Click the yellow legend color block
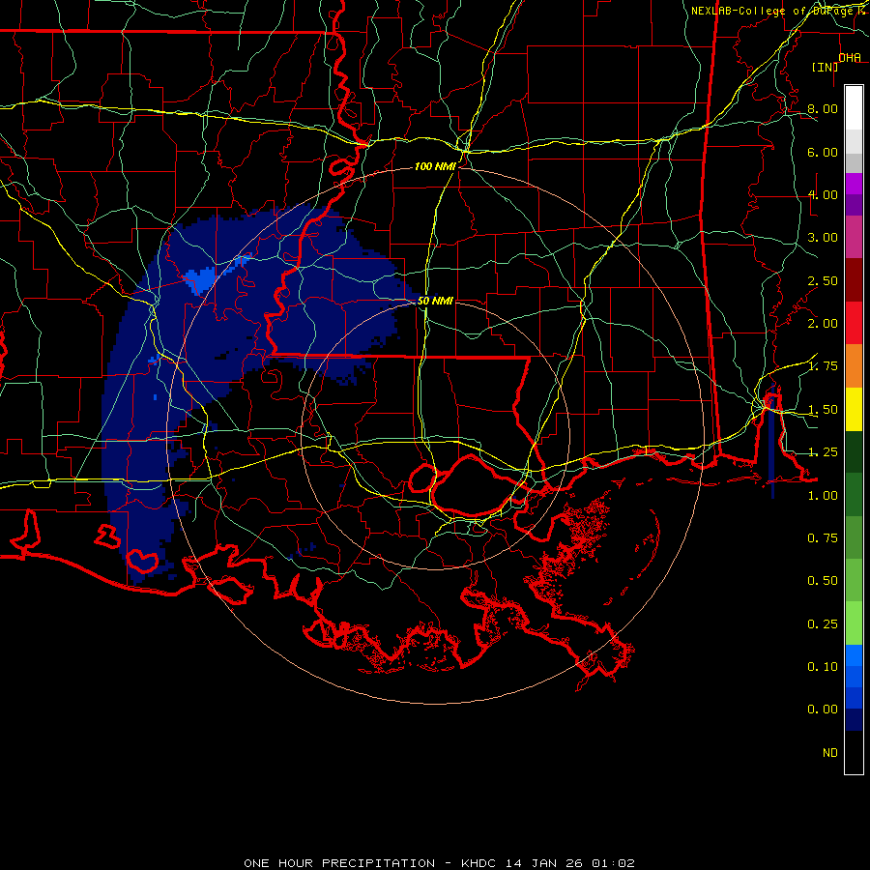Image resolution: width=870 pixels, height=870 pixels. click(x=854, y=410)
